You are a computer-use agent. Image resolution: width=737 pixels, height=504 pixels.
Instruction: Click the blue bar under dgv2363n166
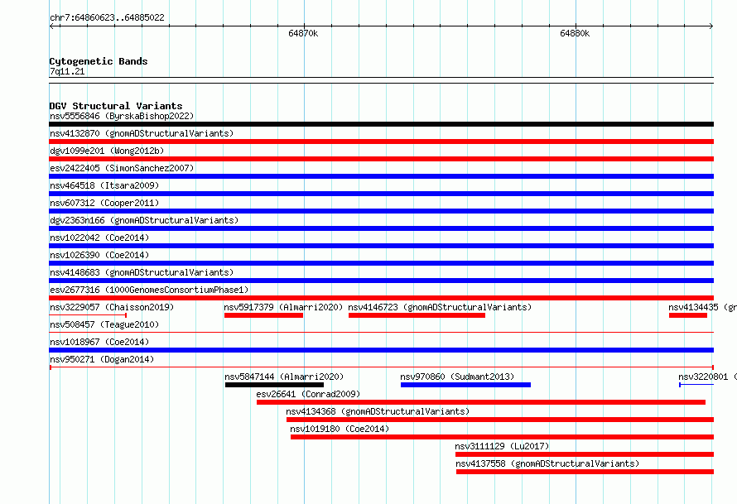(381, 228)
